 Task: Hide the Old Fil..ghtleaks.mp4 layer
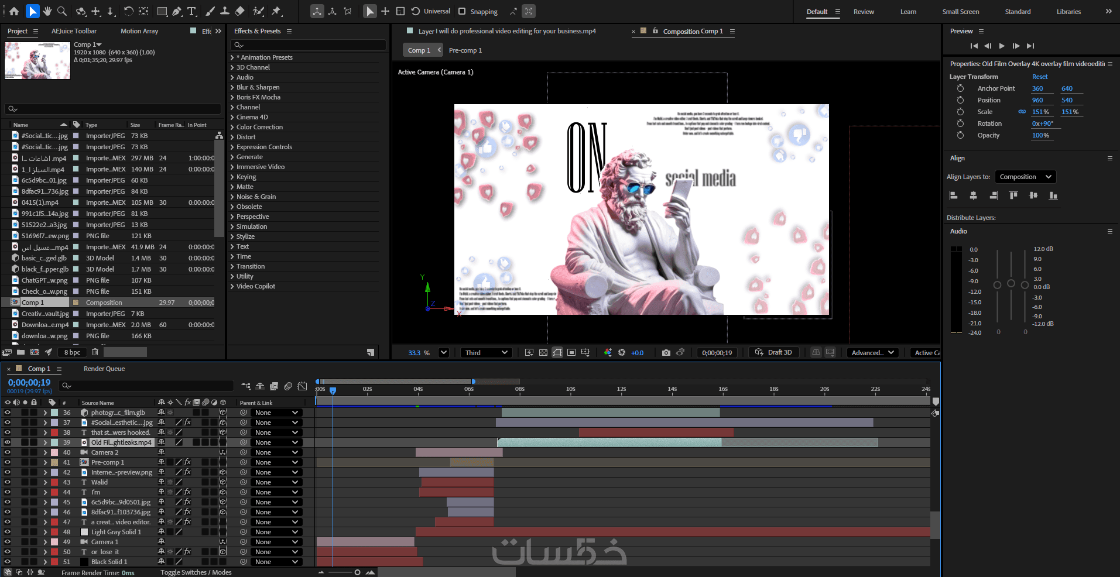[x=8, y=442]
